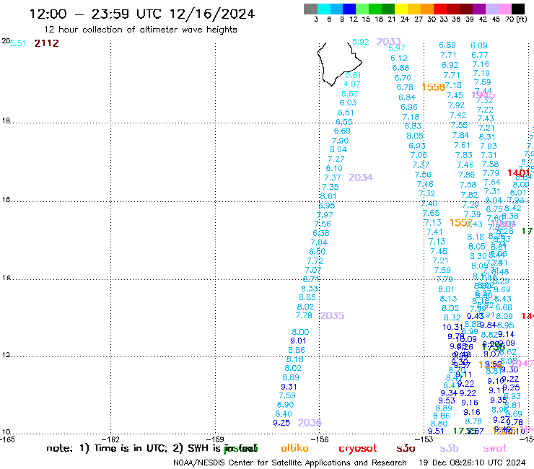Click the '9.31' wave height value
The width and height of the screenshot is (534, 469).
pyautogui.click(x=289, y=387)
